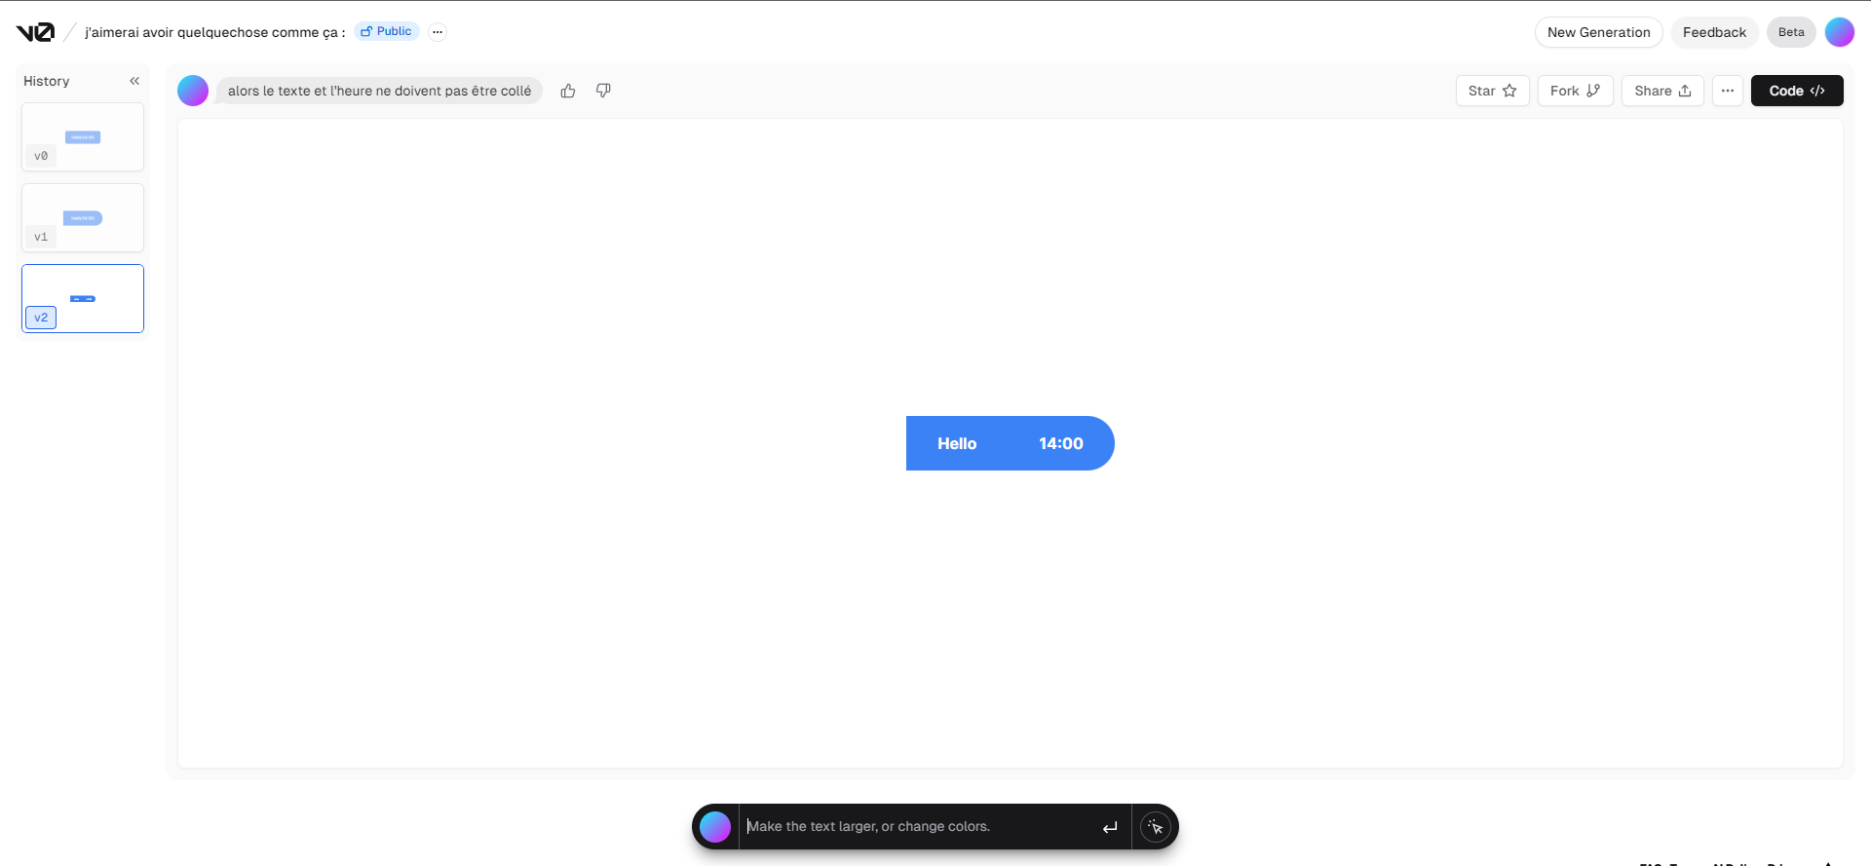Select the v1 history thumbnail
This screenshot has width=1871, height=866.
(83, 218)
